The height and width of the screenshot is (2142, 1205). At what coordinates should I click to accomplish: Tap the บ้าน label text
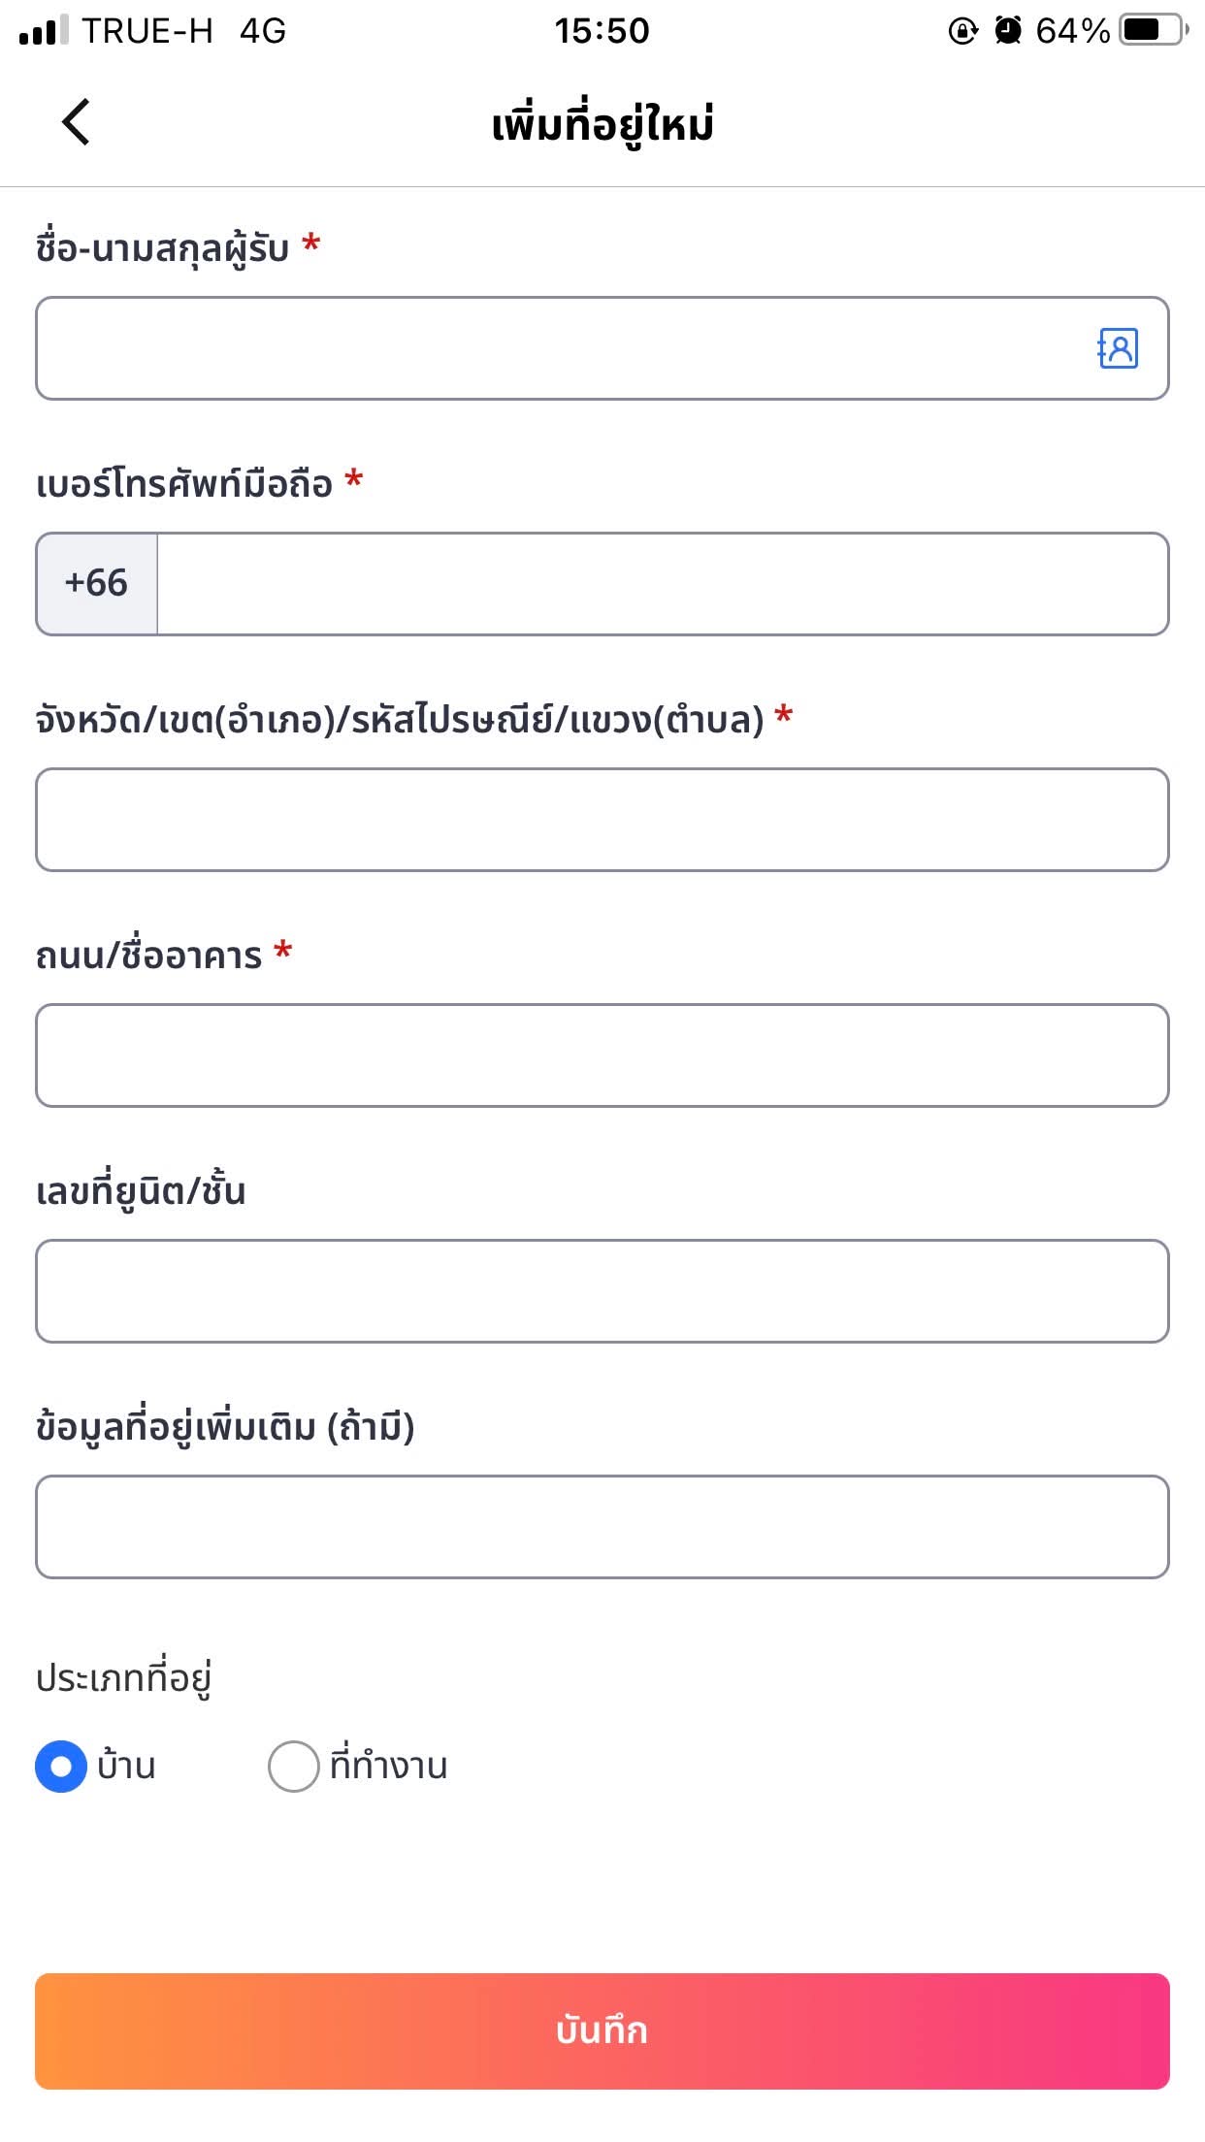point(126,1765)
